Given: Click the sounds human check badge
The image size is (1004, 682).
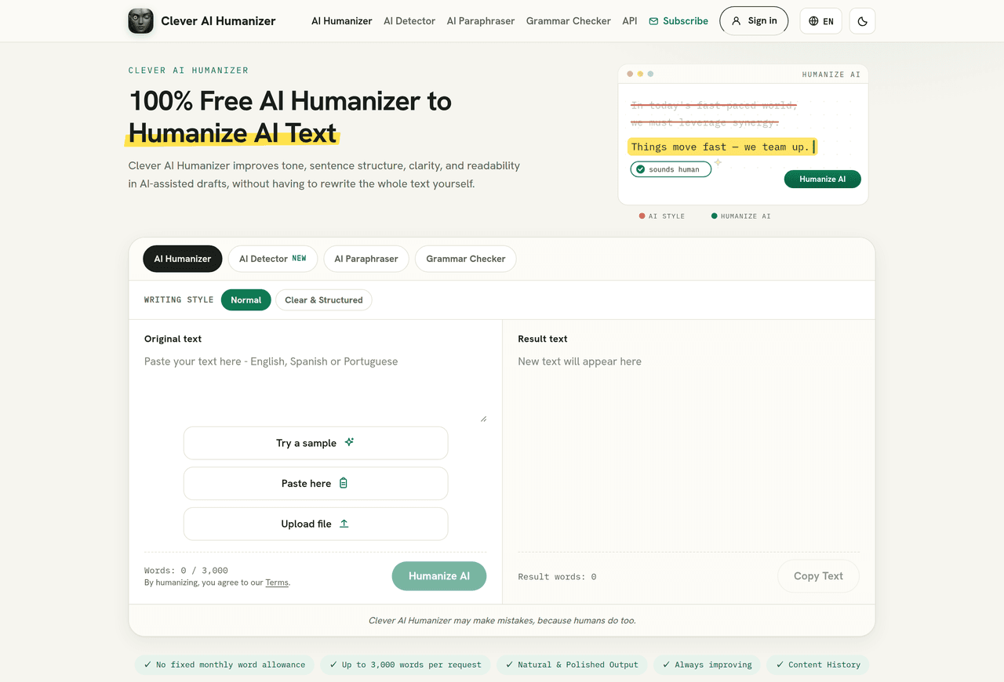Looking at the screenshot, I should coord(671,169).
